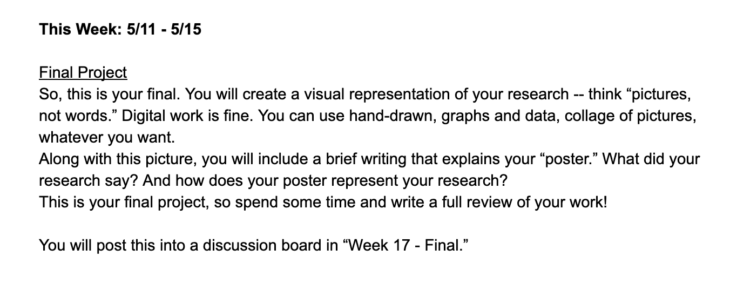Image resolution: width=730 pixels, height=283 pixels.
Task: Click the sentence starting "So, this is your final."
Action: 109,95
